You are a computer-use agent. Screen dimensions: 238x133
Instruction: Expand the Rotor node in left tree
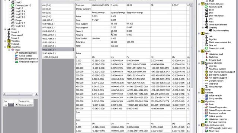(x=5, y=29)
